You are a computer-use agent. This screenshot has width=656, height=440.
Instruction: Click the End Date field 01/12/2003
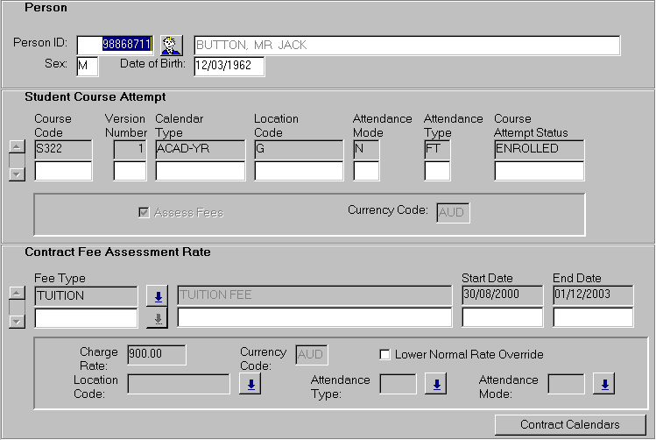pos(593,295)
